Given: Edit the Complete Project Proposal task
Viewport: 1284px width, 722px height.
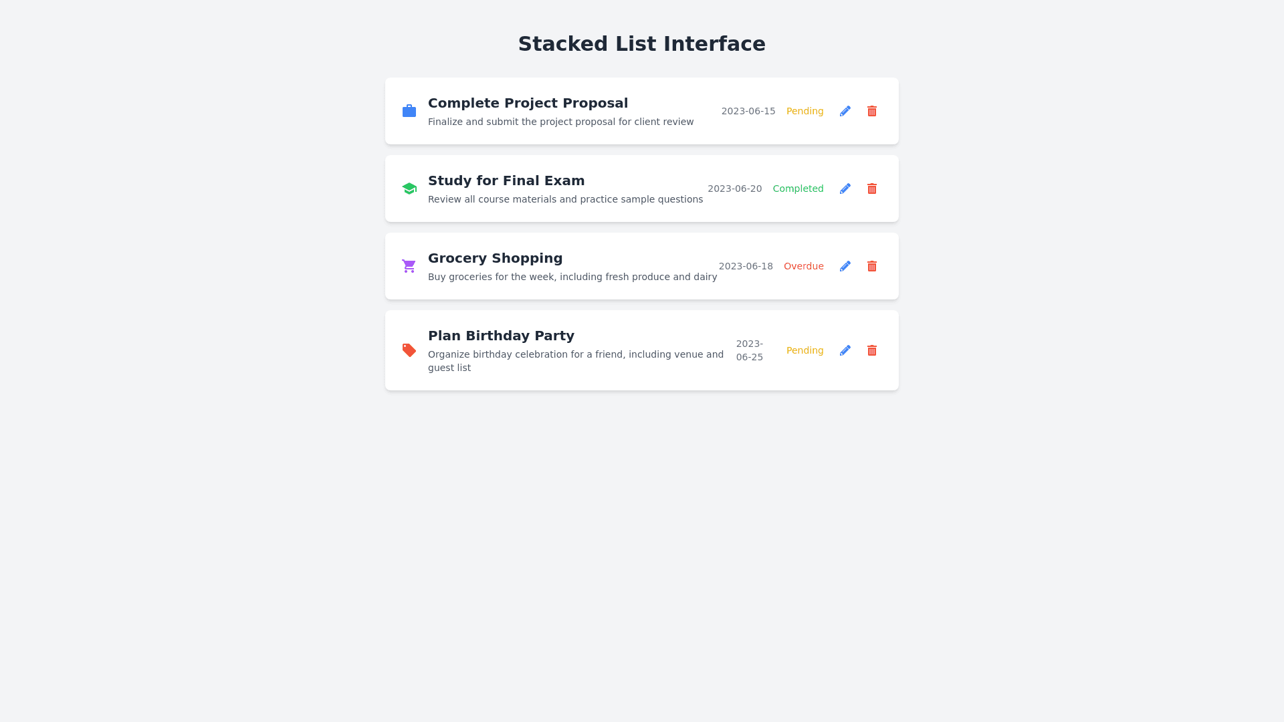Looking at the screenshot, I should pyautogui.click(x=845, y=111).
